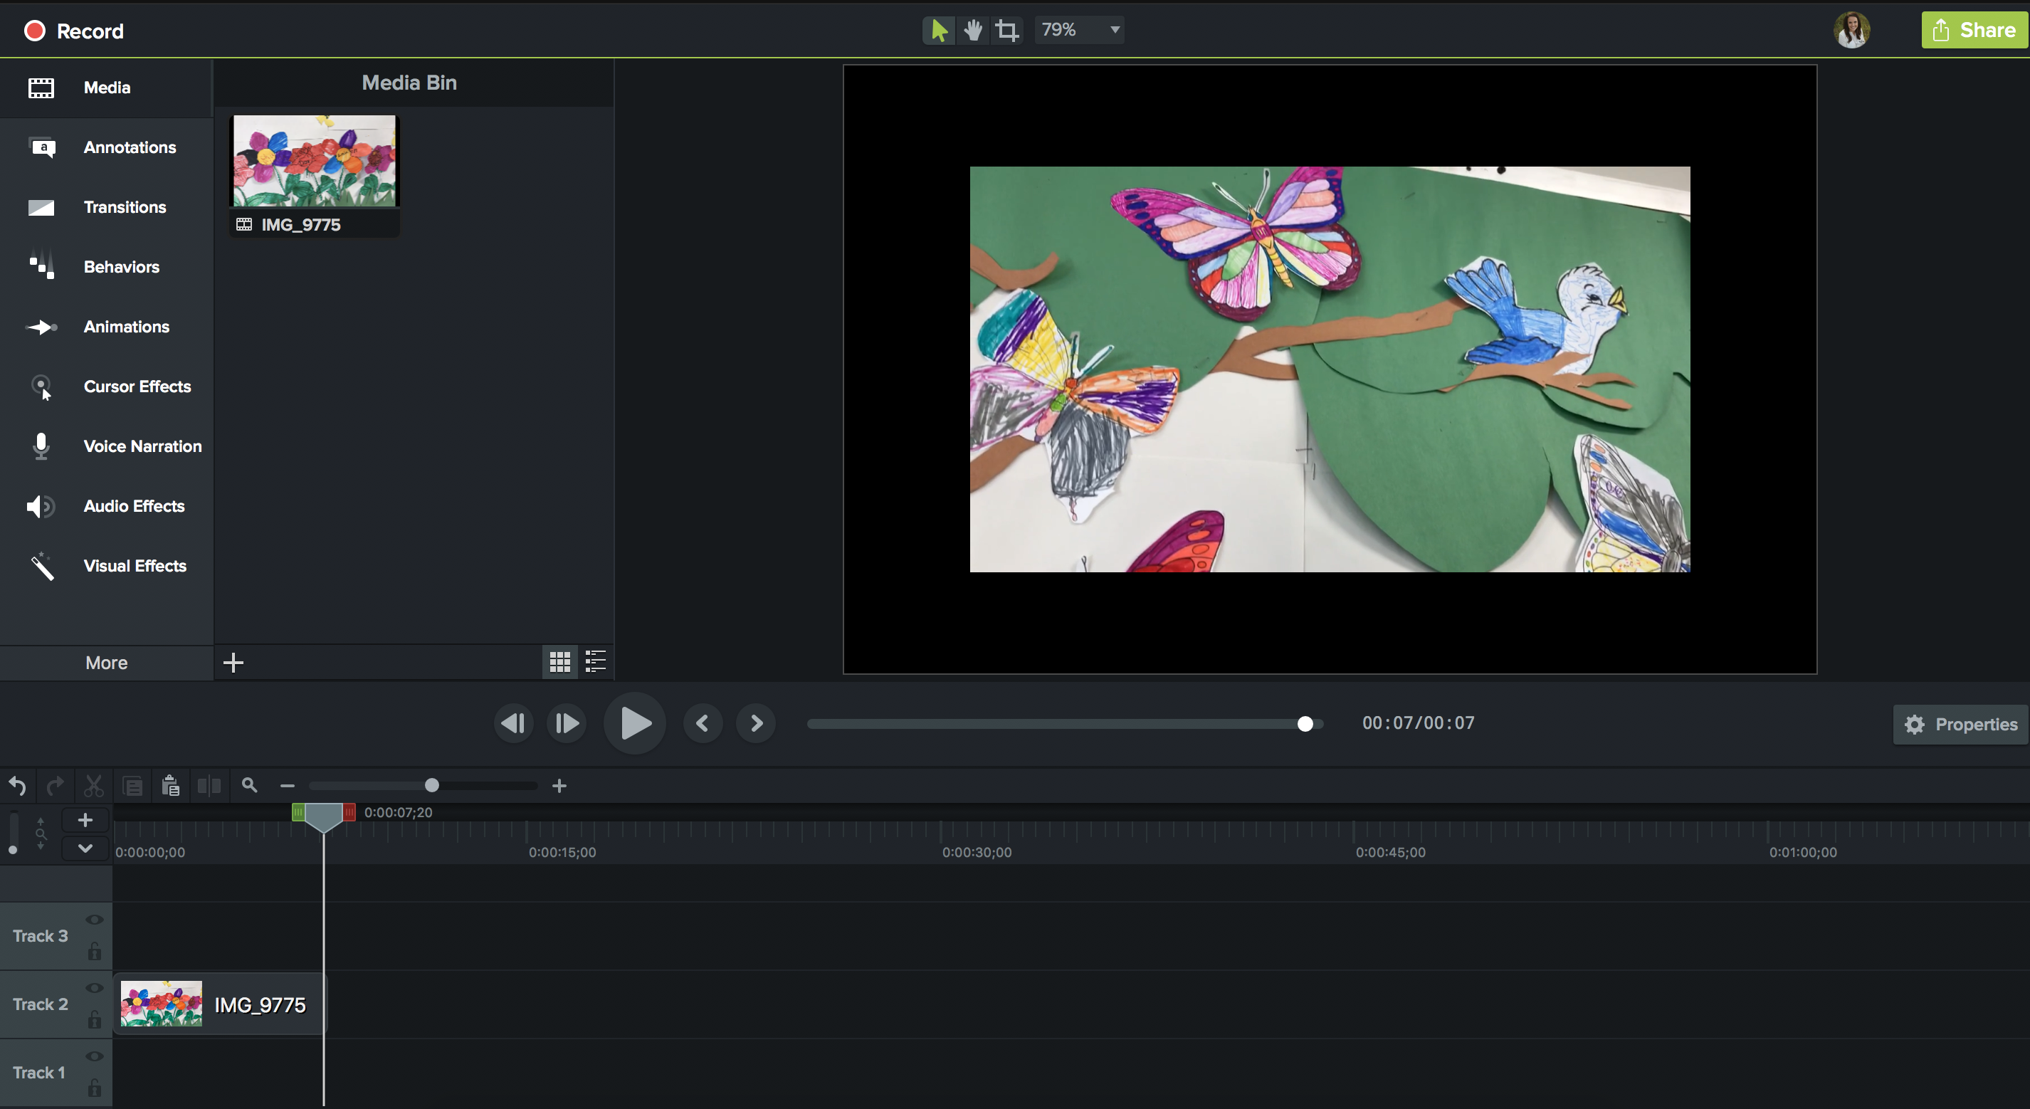2030x1109 pixels.
Task: Play the video preview
Action: click(635, 724)
